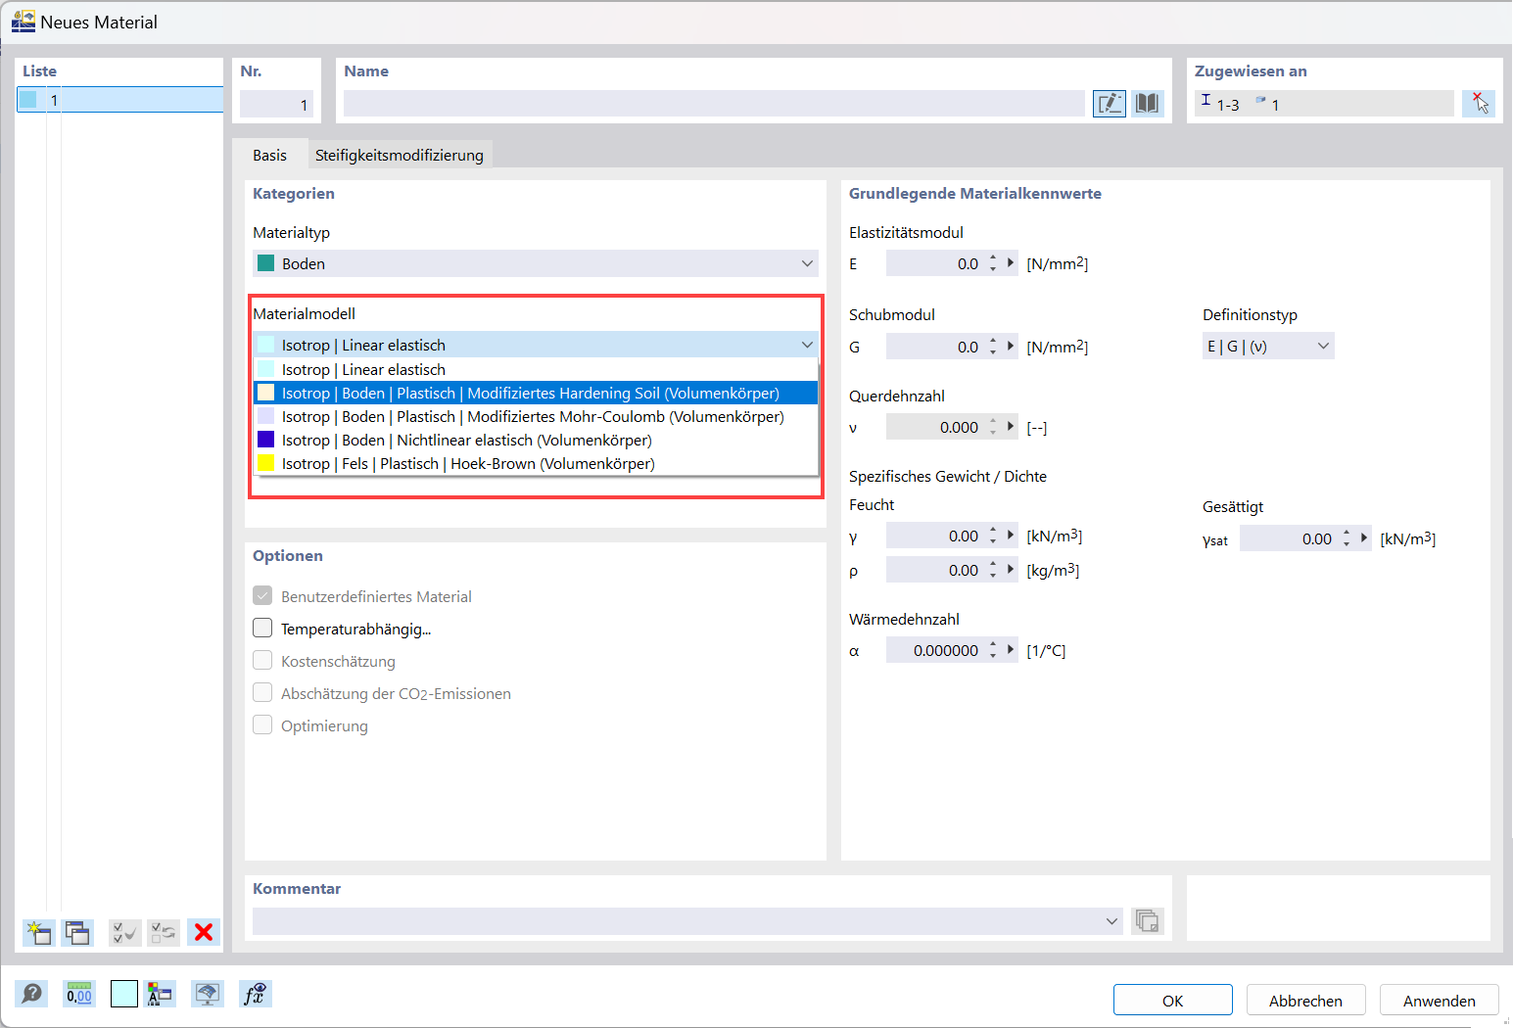Open the units and decimals 0.00 icon

click(x=79, y=994)
